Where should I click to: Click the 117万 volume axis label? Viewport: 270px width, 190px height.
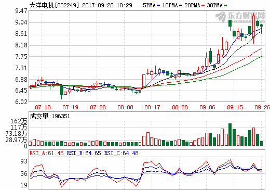[19, 128]
